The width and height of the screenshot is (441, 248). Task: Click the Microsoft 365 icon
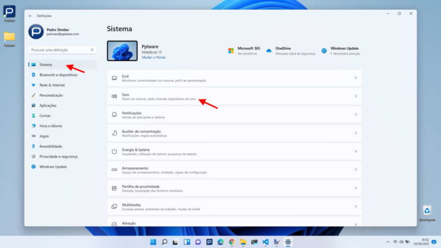231,50
